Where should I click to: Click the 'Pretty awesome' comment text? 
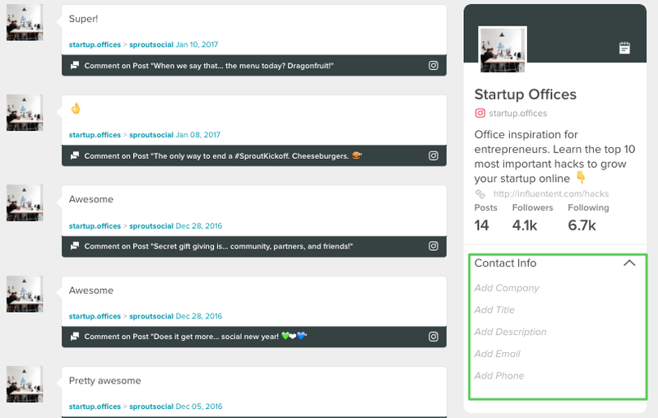105,381
